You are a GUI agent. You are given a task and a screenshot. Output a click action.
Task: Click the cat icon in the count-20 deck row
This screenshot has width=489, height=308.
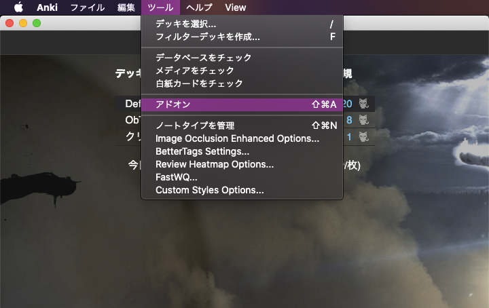coord(363,103)
